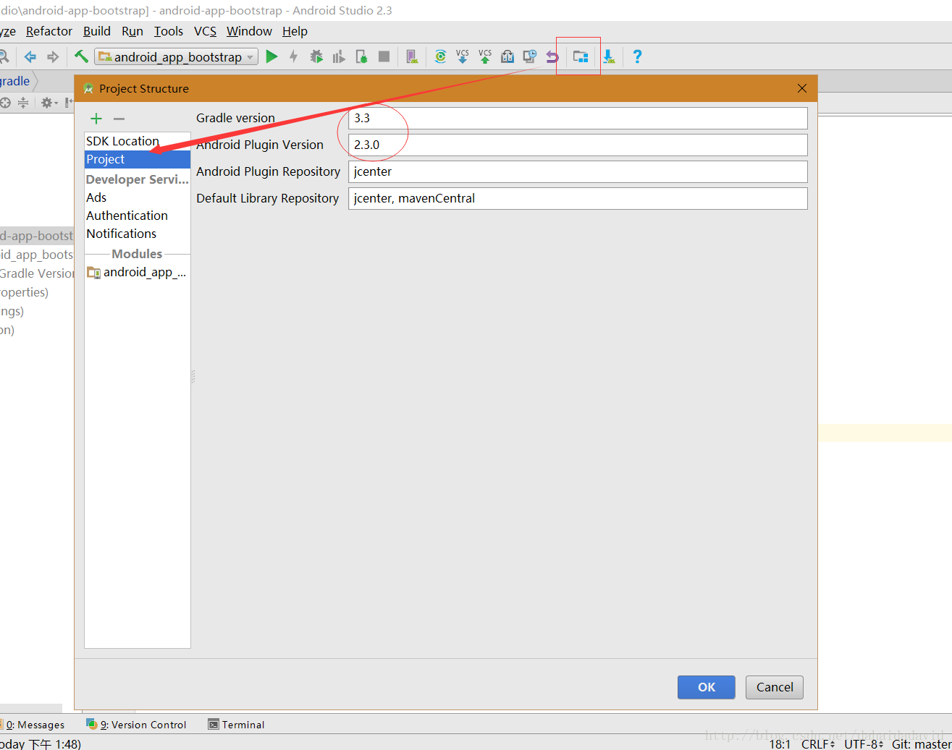Click the Run with Coverage icon
952x750 pixels.
tap(339, 56)
